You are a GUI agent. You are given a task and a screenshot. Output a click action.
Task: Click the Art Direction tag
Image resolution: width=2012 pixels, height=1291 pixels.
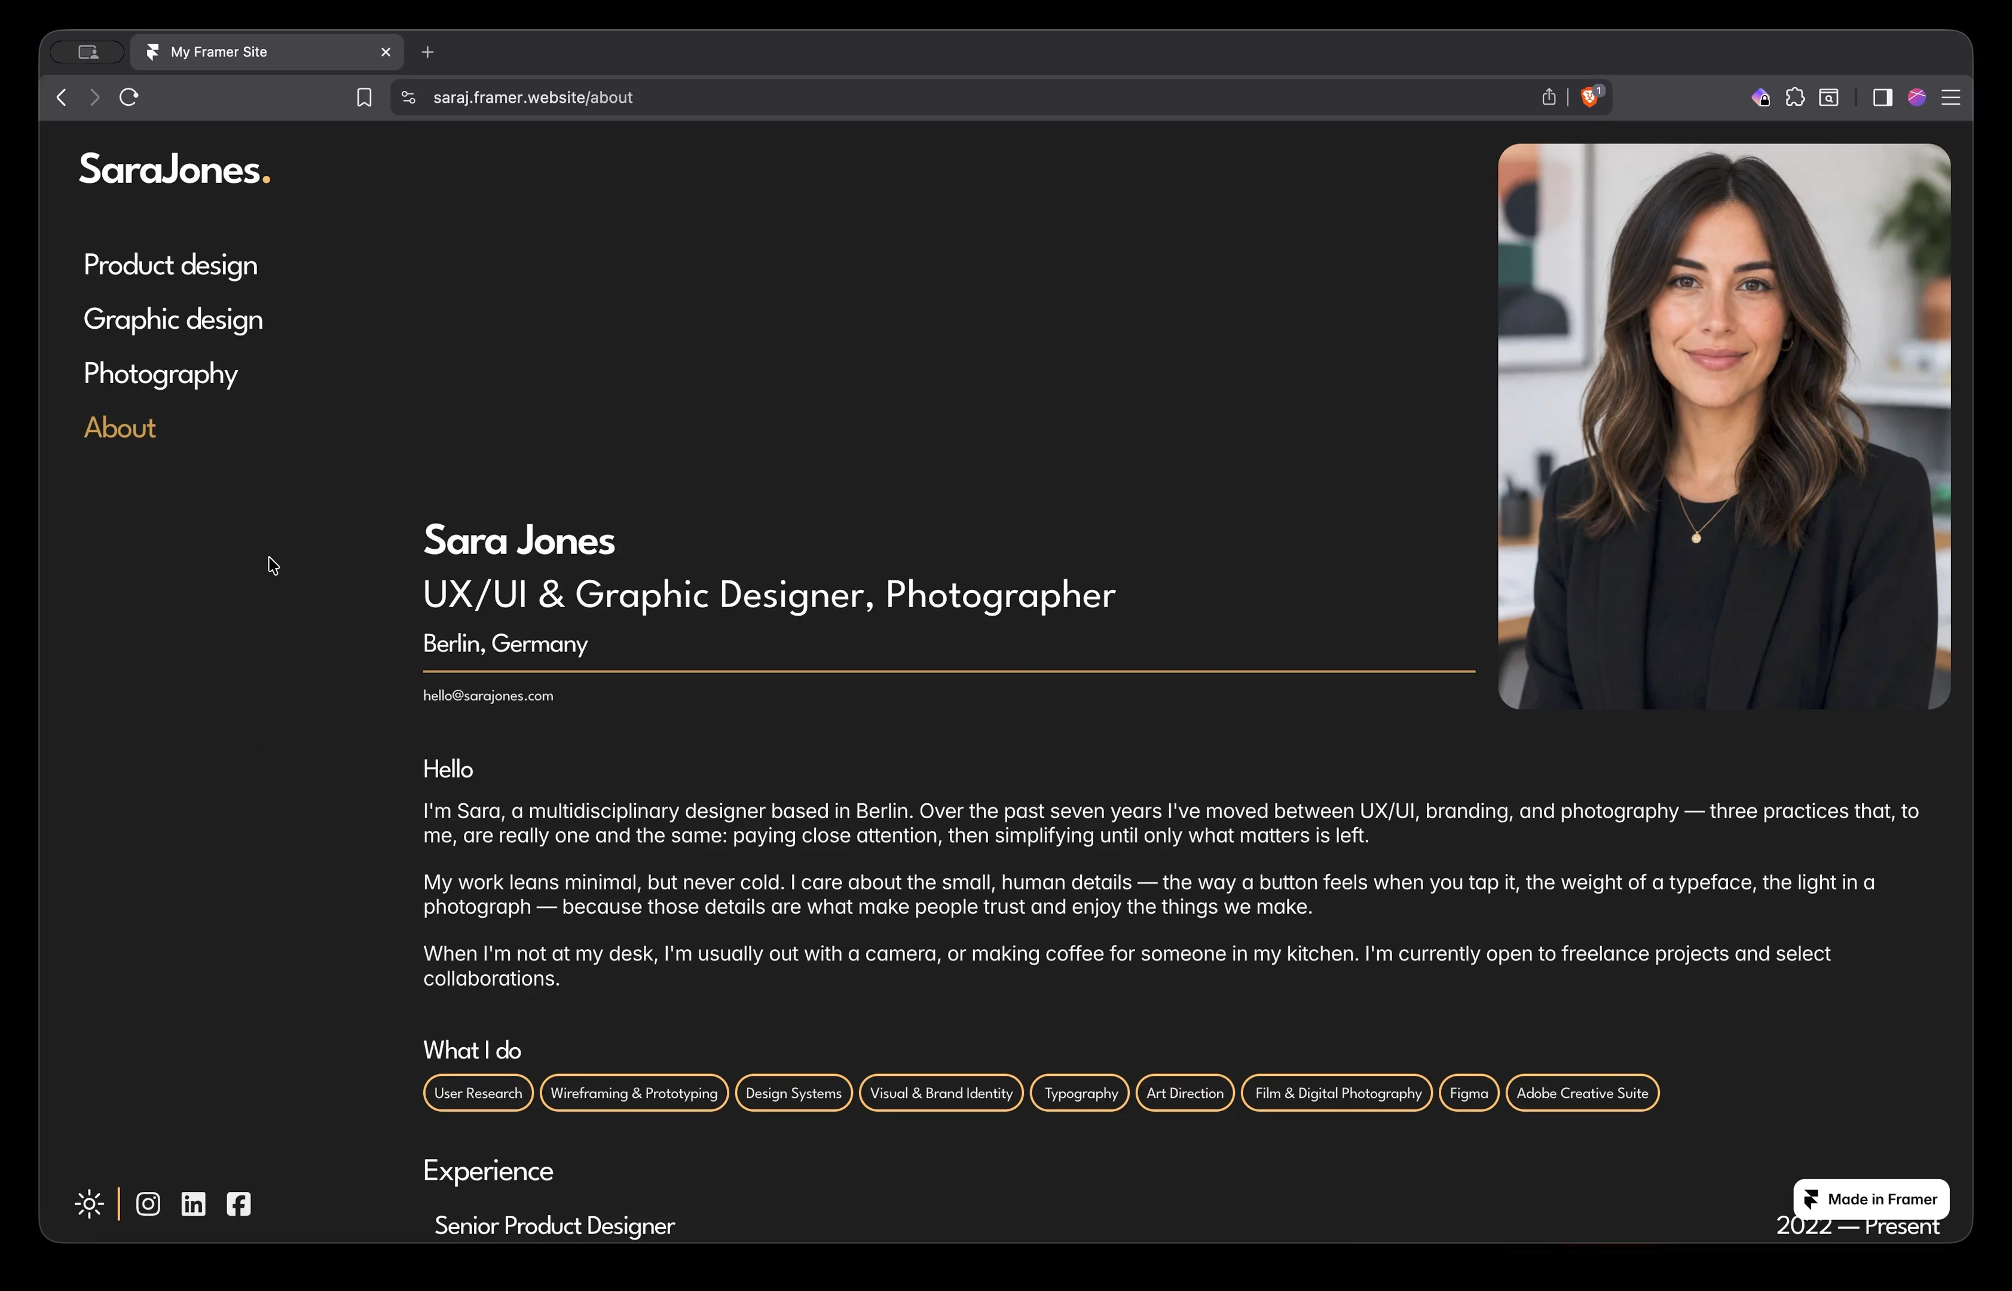(1185, 1093)
